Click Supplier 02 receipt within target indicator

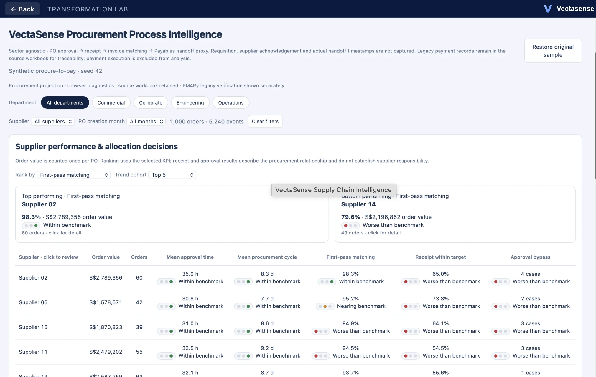point(411,282)
